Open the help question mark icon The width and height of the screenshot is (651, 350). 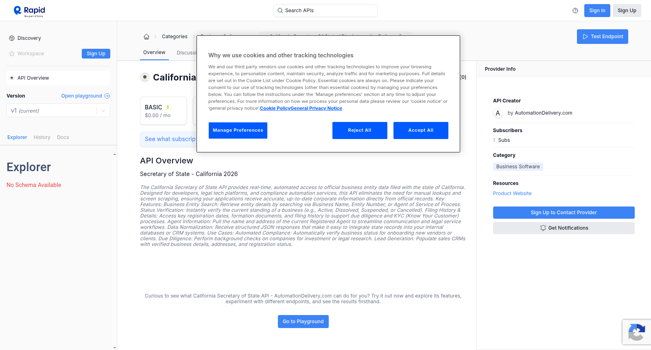tap(575, 11)
